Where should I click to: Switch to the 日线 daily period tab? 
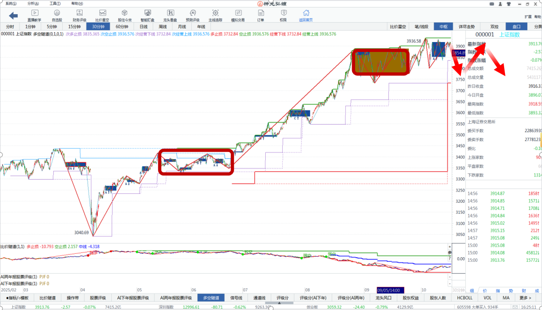(143, 26)
